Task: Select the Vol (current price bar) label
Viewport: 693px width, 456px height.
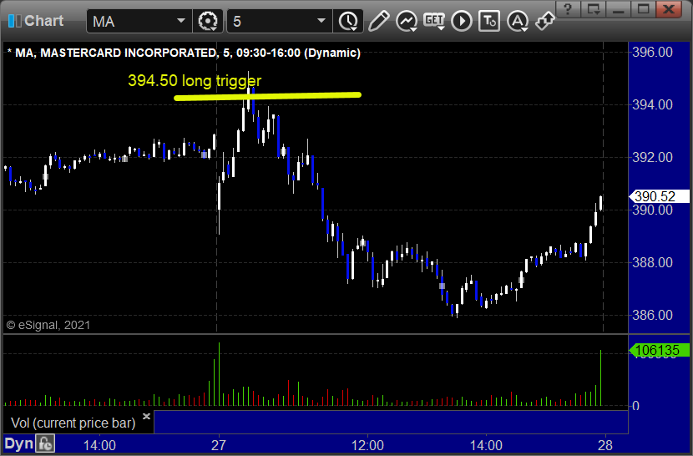Action: [x=73, y=423]
